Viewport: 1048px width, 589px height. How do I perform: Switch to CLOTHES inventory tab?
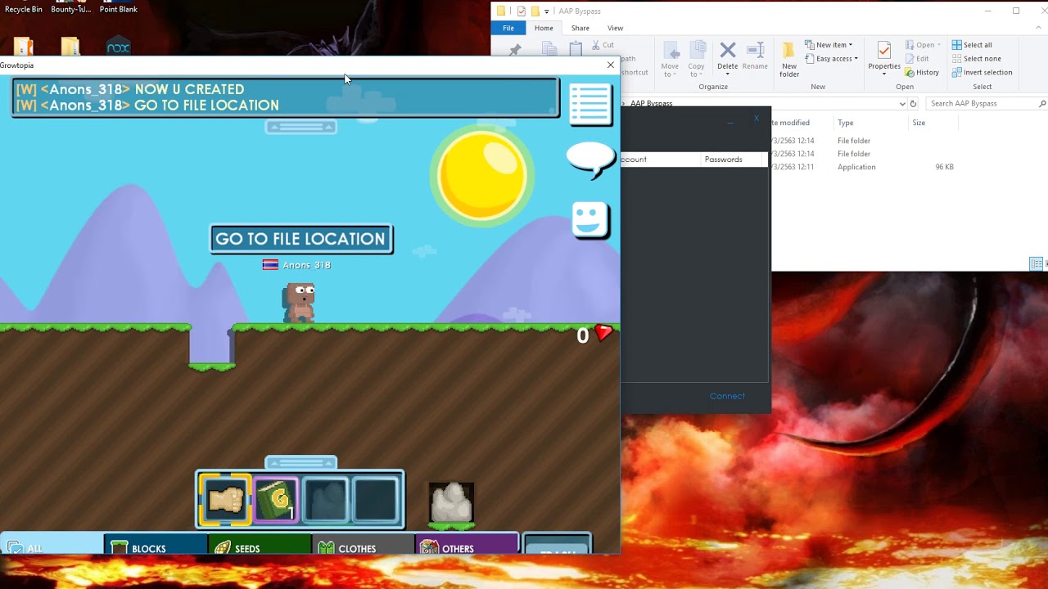(364, 546)
